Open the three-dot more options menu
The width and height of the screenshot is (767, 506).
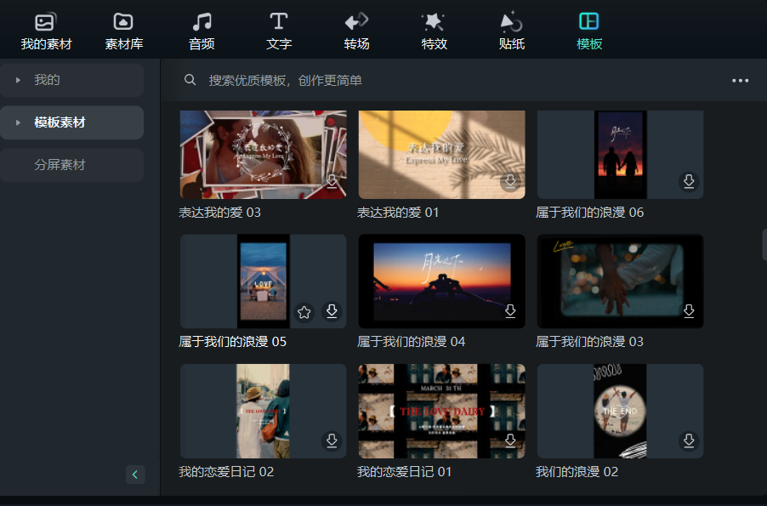740,81
